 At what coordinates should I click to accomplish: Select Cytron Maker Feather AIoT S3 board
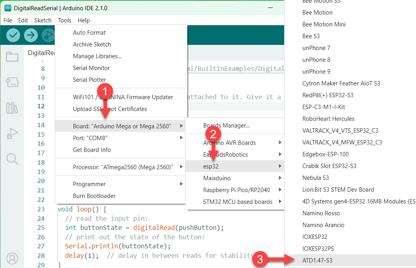[350, 83]
